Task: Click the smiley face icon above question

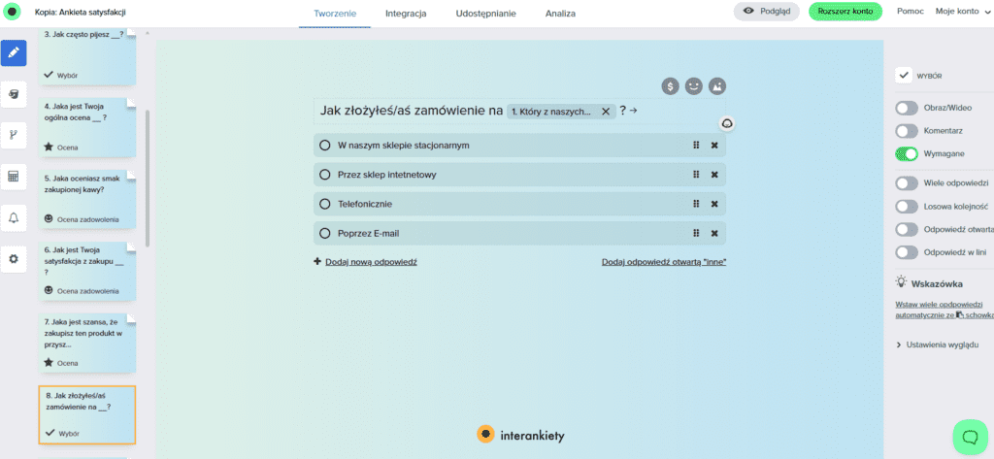Action: [x=693, y=85]
